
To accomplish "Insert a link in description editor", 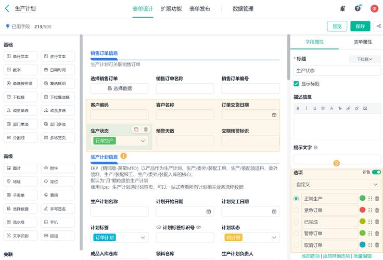I will tap(348, 108).
